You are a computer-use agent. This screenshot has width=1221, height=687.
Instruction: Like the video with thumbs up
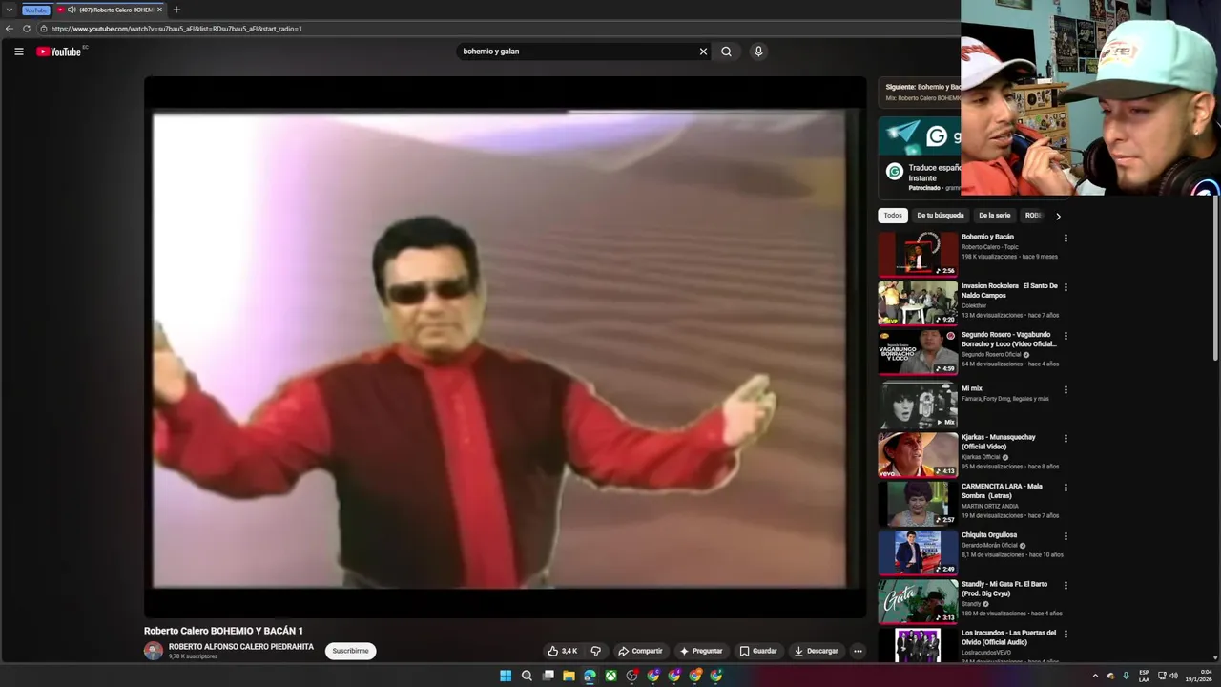[562, 651]
